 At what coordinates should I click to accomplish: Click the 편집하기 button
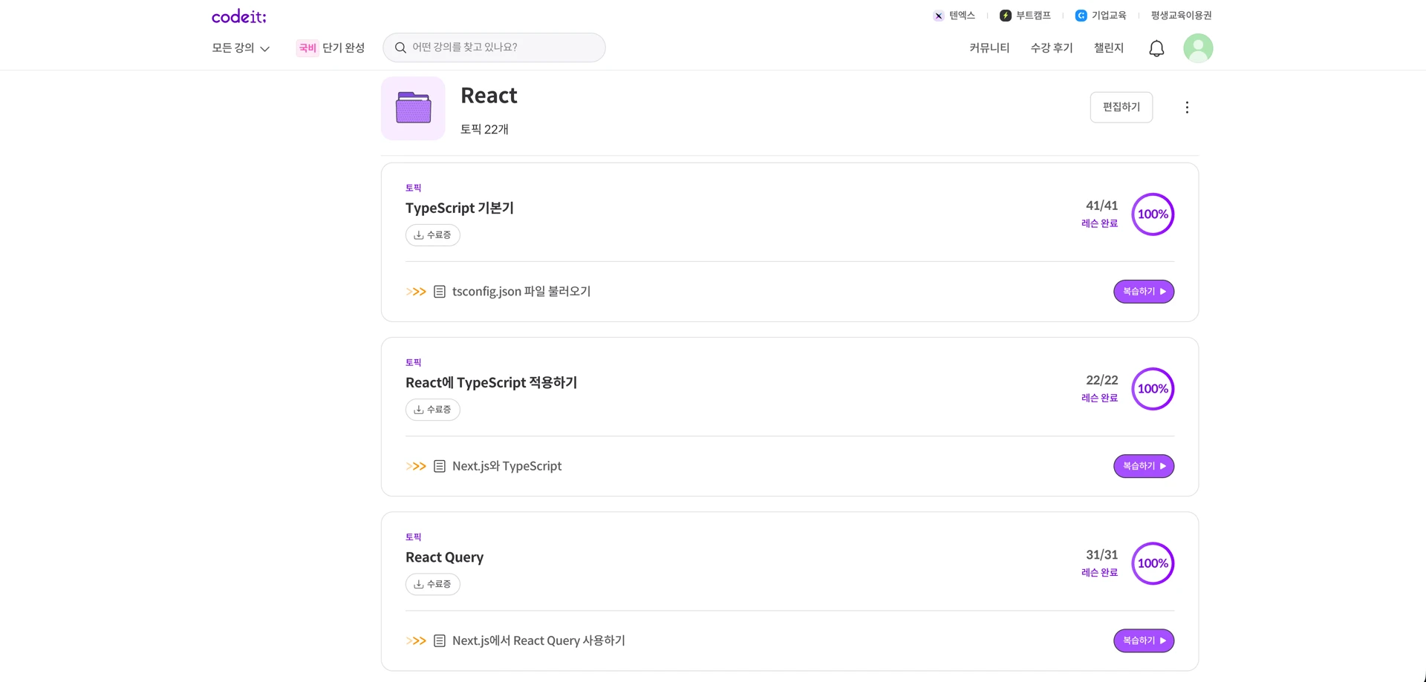(x=1121, y=108)
